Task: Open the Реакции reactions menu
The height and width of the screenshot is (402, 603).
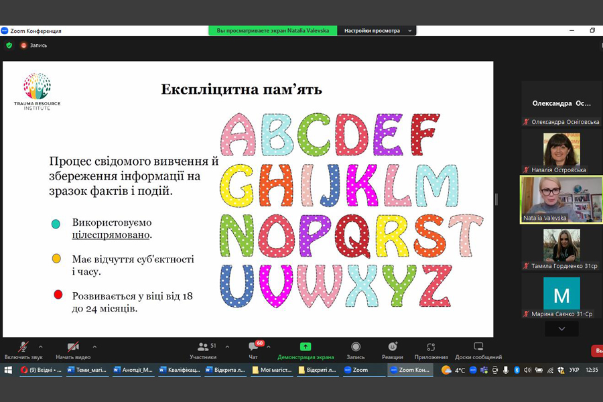Action: 393,347
